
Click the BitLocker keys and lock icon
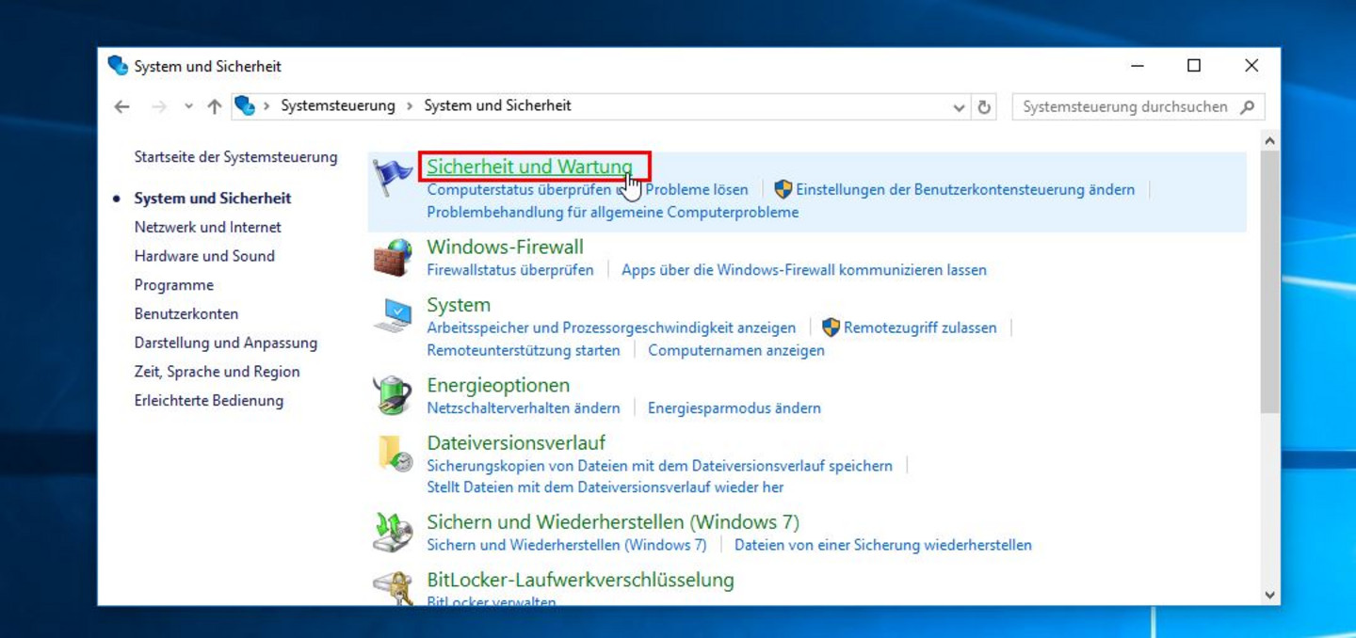click(393, 587)
